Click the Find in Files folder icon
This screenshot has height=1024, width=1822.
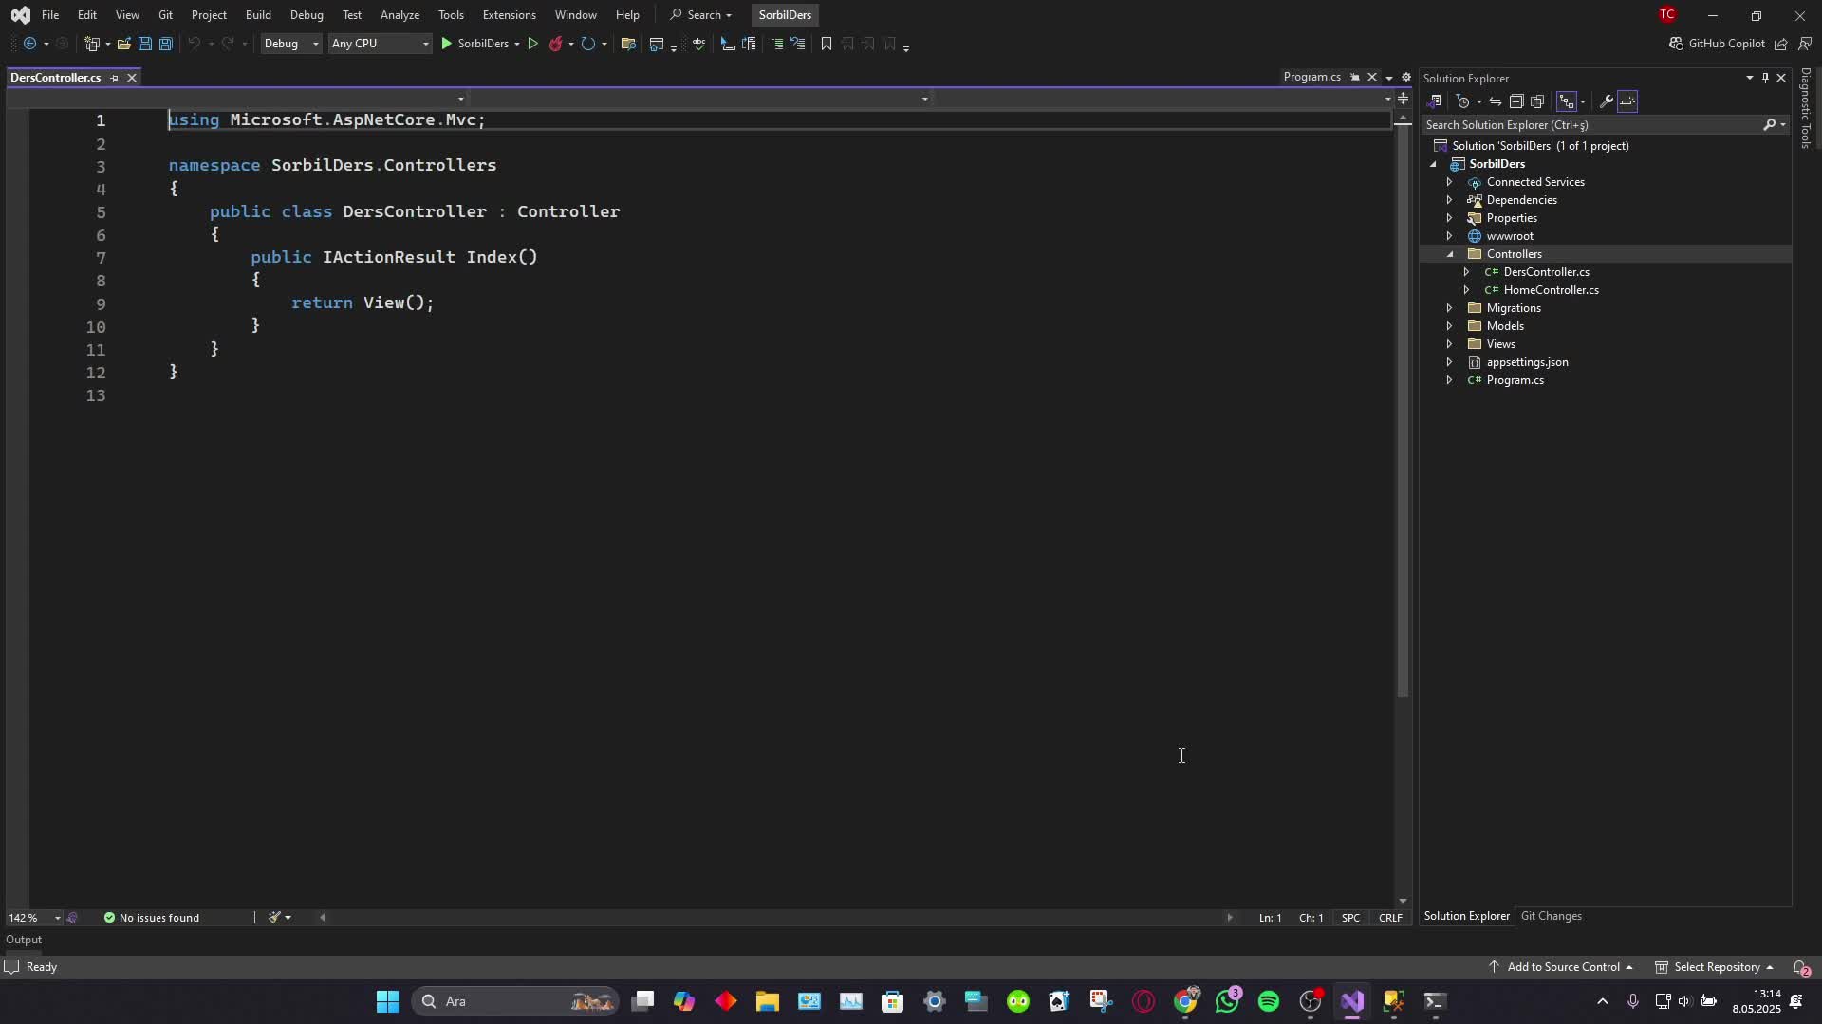[x=627, y=44]
